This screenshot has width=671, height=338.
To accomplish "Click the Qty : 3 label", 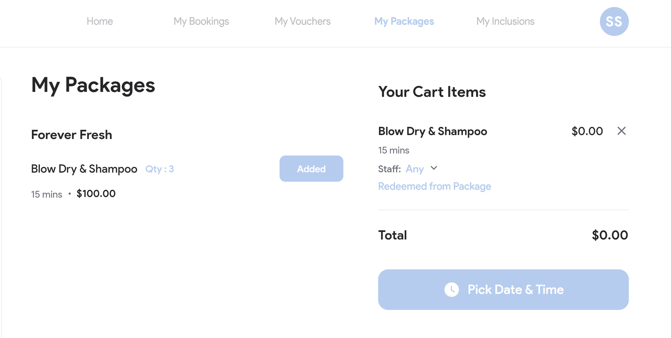I will (159, 169).
